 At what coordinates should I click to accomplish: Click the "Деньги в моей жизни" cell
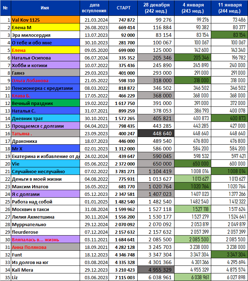pyautogui.click(x=45, y=179)
